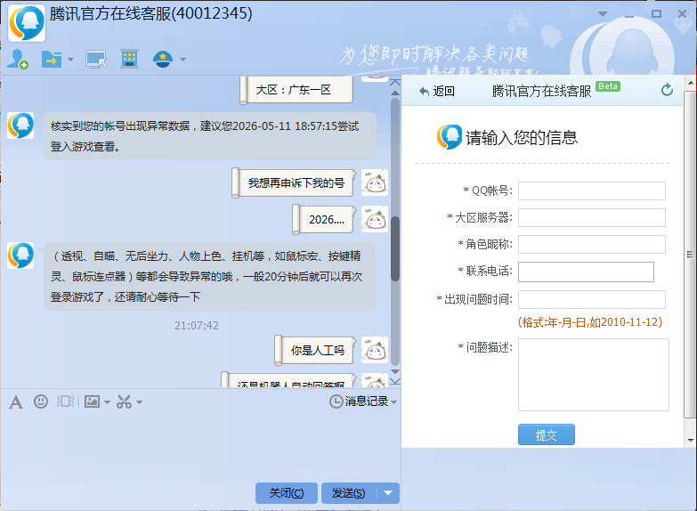Click service avatar beside 核实到您的帐号 message
The height and width of the screenshot is (511, 697).
click(20, 126)
